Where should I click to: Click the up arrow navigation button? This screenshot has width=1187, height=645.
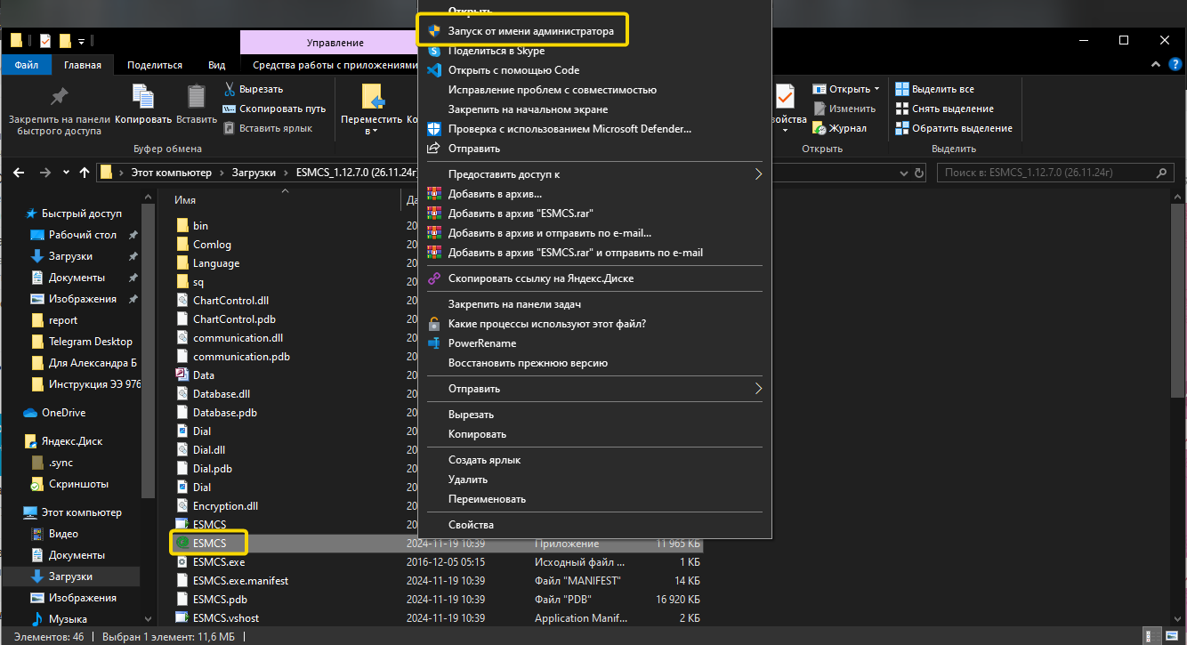85,173
